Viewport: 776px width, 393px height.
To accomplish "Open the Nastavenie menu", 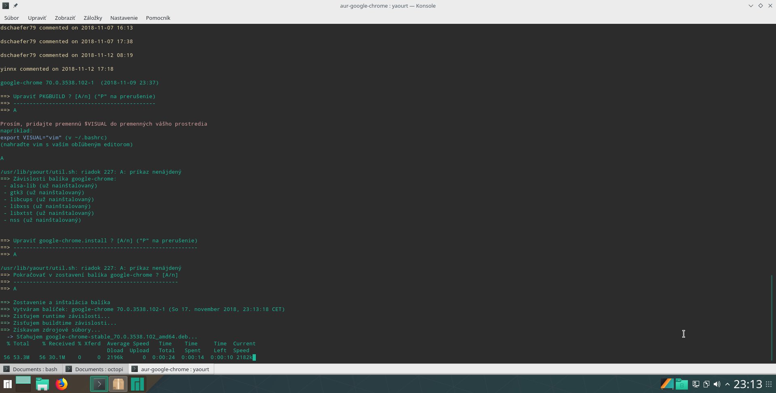I will point(124,18).
